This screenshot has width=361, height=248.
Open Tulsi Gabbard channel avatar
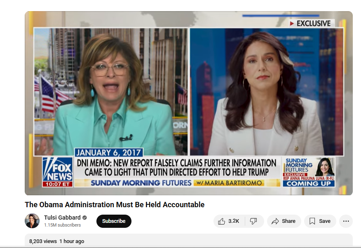(x=32, y=221)
